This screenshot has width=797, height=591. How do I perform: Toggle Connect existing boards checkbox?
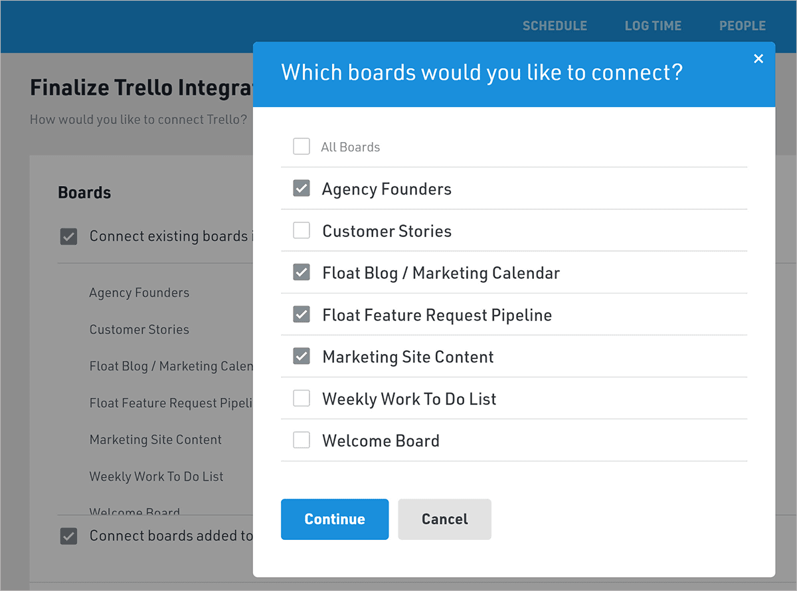[x=68, y=236]
